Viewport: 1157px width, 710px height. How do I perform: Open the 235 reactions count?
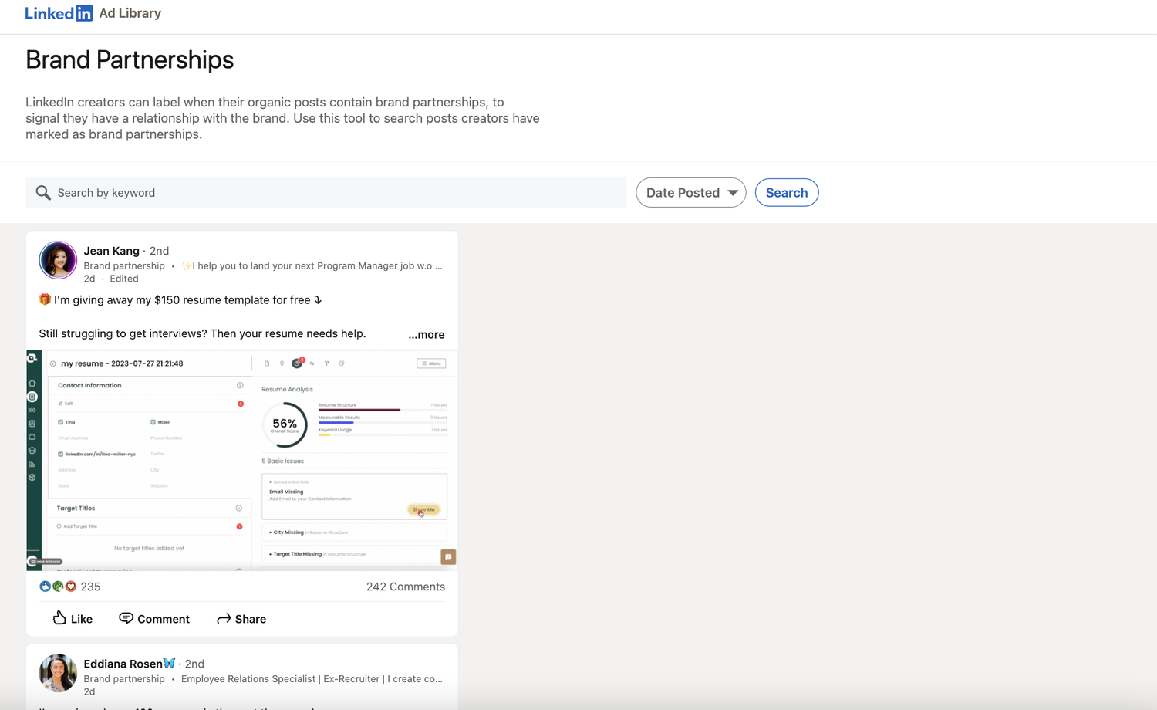pos(90,587)
